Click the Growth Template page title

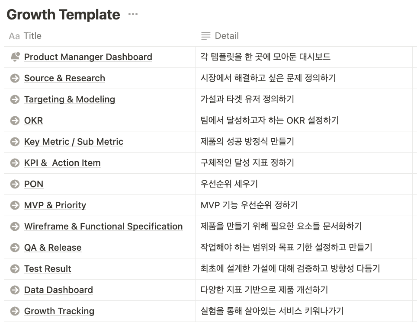pos(63,14)
